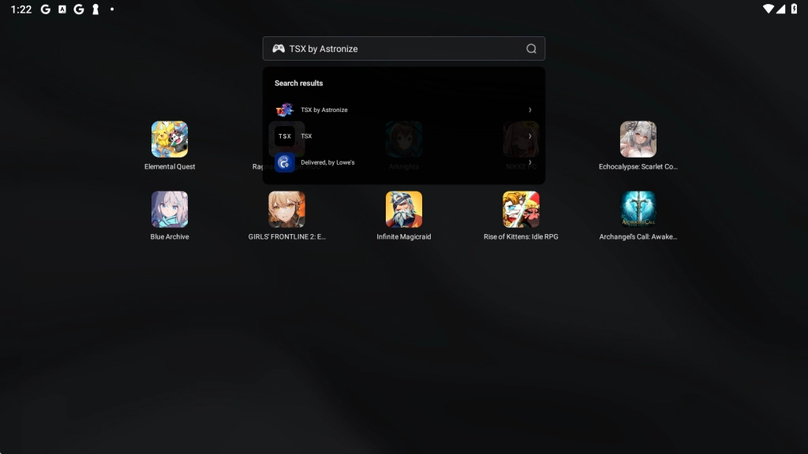The height and width of the screenshot is (454, 808).
Task: Launch Archangel's Call: Awakening icon
Action: click(x=638, y=209)
